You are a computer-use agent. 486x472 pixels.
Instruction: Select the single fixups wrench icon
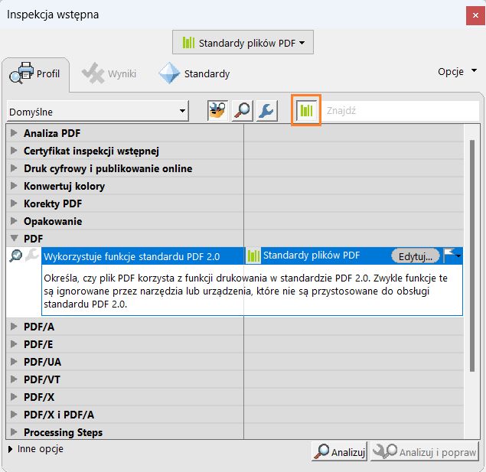click(x=267, y=111)
